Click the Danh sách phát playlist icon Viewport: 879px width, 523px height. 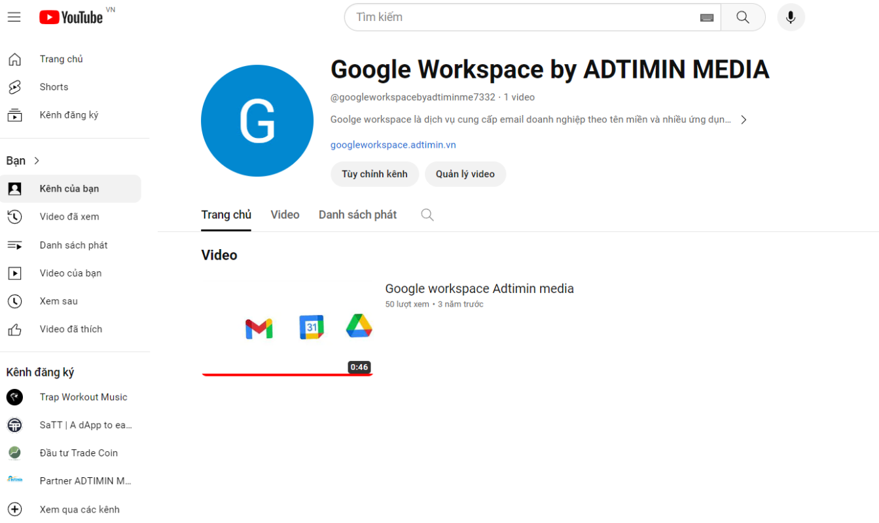coord(14,245)
